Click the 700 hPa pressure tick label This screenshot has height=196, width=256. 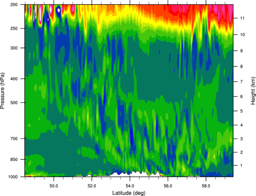[14, 139]
